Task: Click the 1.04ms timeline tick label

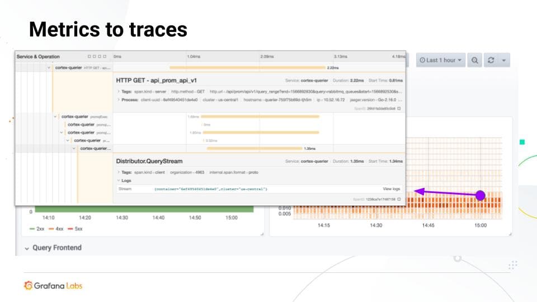Action: 194,56
